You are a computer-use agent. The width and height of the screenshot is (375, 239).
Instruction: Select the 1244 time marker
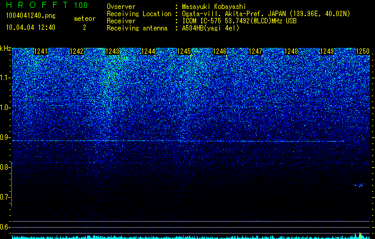click(x=148, y=51)
